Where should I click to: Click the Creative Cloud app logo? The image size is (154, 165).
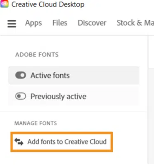pos(4,4)
